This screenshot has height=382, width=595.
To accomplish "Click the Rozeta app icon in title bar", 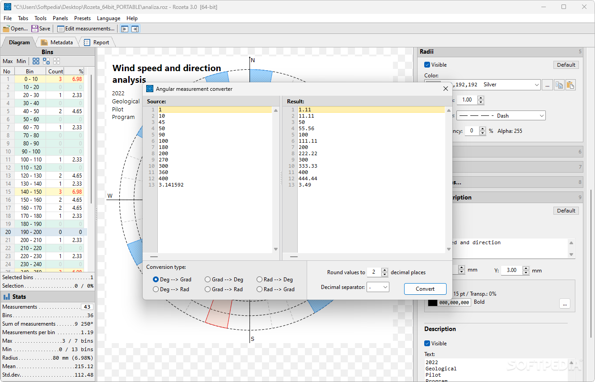I will click(7, 7).
